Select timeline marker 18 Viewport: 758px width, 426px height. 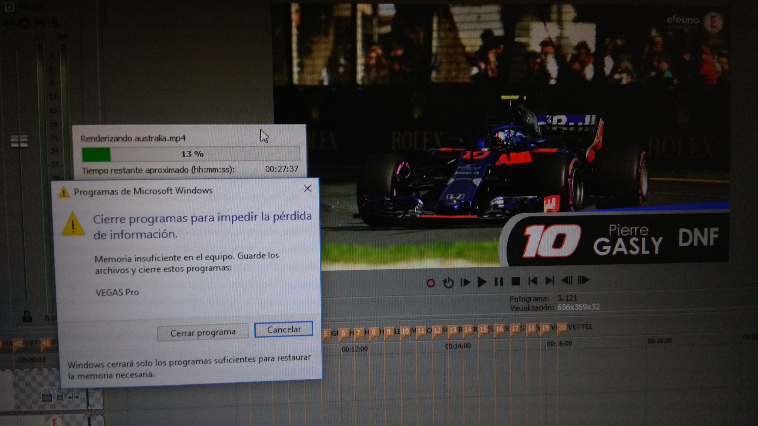[x=531, y=328]
